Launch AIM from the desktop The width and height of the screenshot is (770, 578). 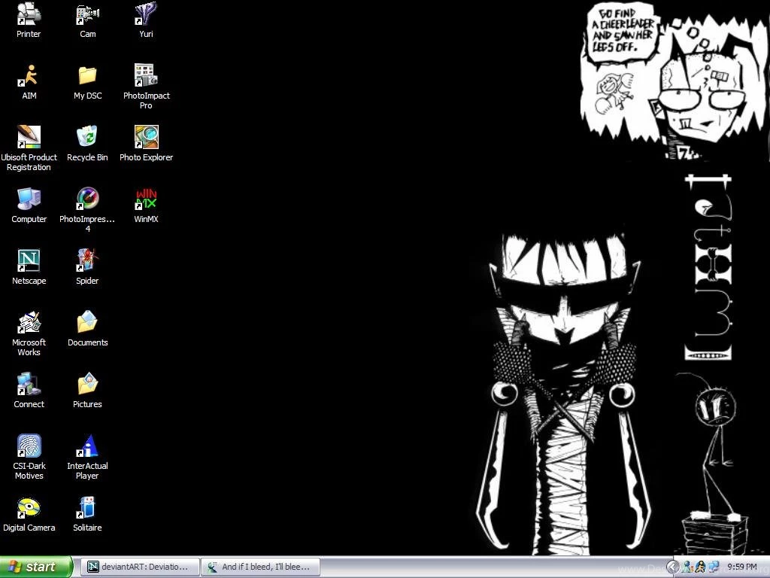(x=29, y=77)
